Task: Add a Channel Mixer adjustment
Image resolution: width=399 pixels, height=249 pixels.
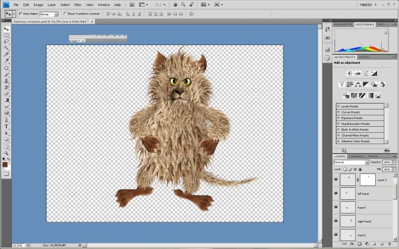Action: pyautogui.click(x=382, y=84)
